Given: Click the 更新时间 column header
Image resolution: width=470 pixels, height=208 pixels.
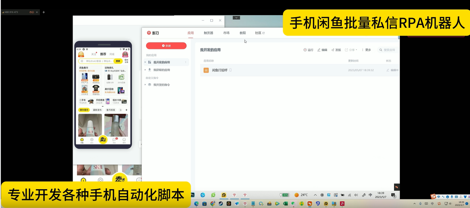Looking at the screenshot, I should pos(353,61).
